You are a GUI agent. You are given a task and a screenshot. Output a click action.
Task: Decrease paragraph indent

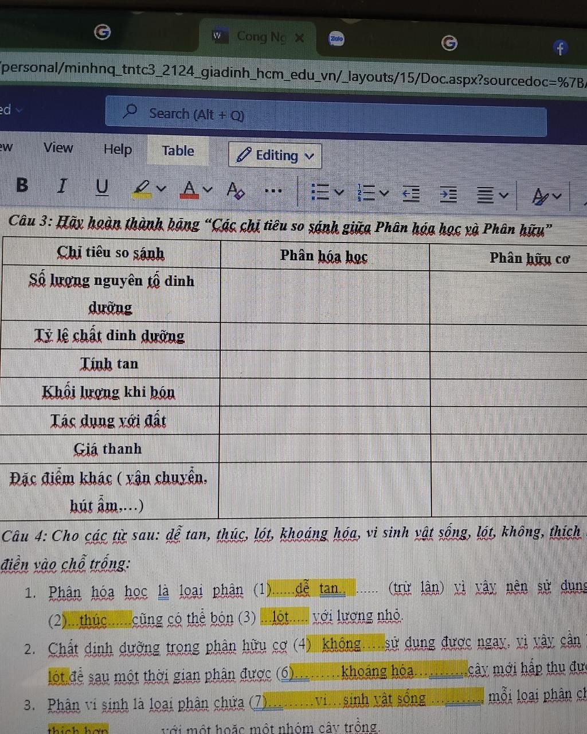[x=410, y=194]
